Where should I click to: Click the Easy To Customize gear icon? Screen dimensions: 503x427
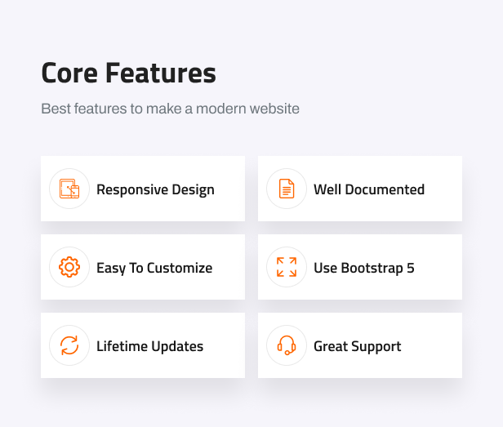(x=69, y=267)
